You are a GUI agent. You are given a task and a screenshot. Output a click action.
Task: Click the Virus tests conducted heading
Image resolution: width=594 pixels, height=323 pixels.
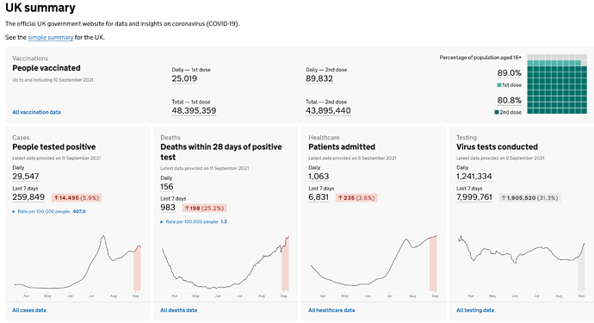(x=497, y=147)
